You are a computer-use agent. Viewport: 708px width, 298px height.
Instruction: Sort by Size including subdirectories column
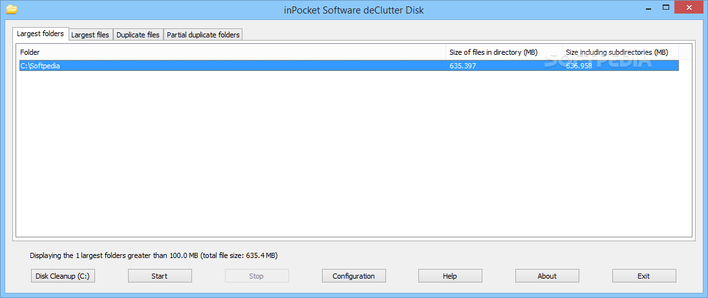[x=616, y=52]
